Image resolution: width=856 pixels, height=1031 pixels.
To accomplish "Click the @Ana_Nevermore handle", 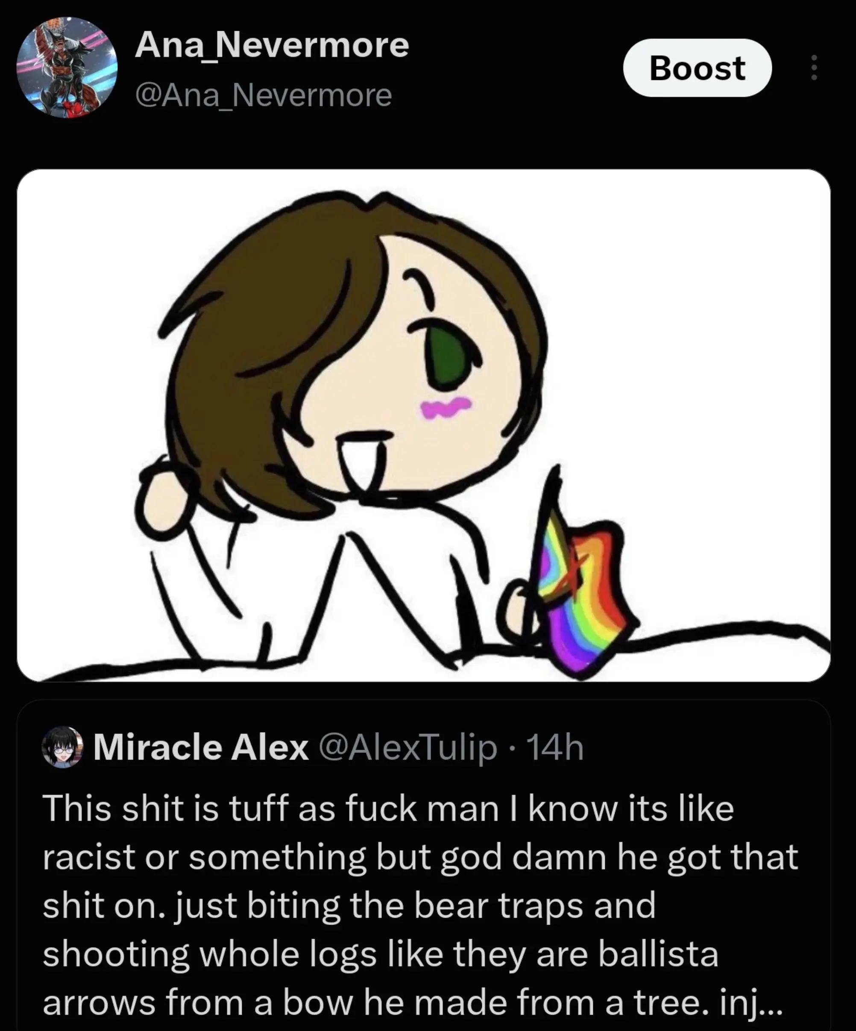I will pyautogui.click(x=264, y=95).
